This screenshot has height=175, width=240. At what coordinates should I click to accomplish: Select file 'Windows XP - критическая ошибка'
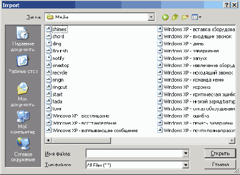[x=196, y=94]
